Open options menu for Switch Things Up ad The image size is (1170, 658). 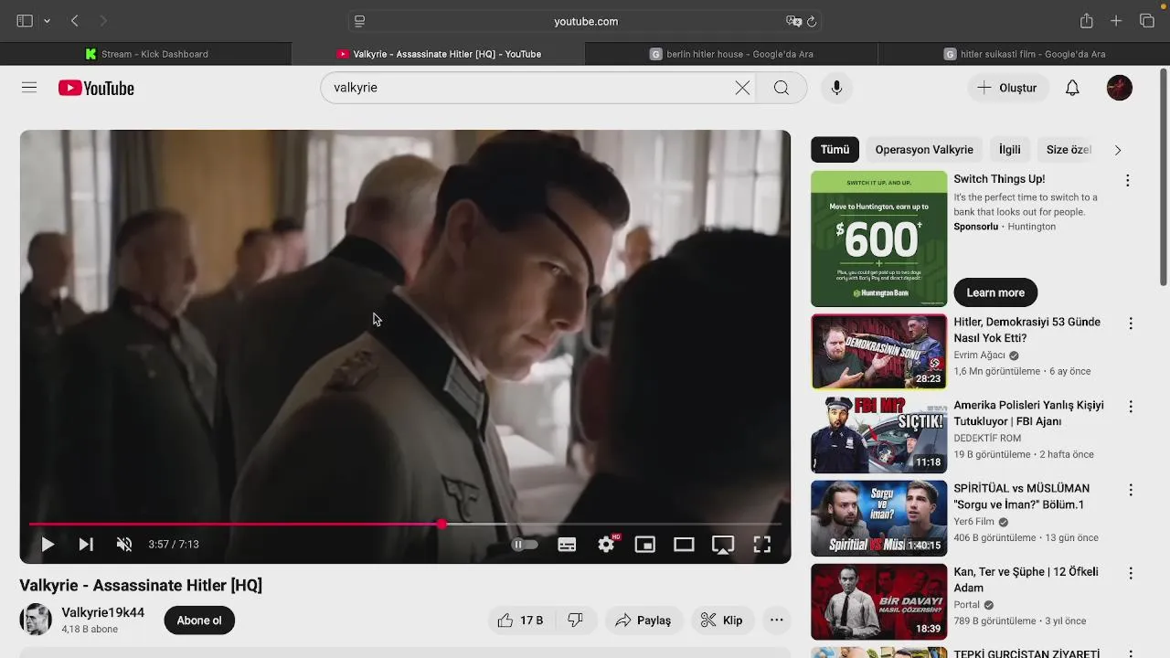click(1127, 181)
